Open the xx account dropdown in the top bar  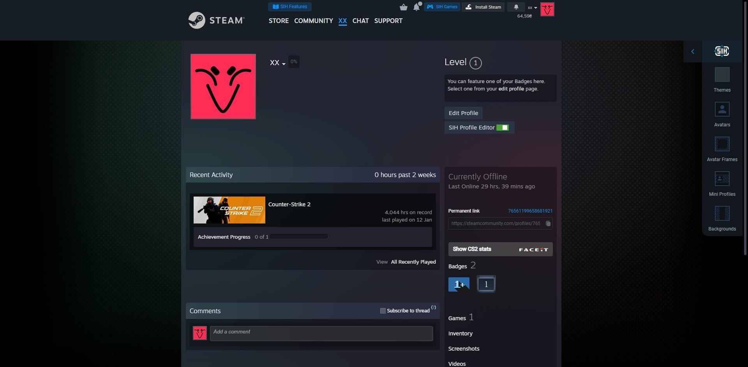click(x=532, y=7)
